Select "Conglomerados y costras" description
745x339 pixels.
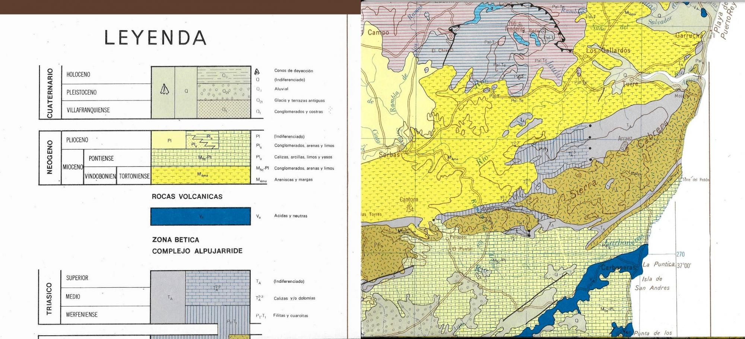298,112
